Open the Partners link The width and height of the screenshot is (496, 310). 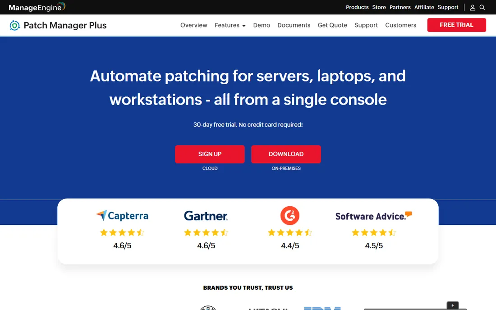(x=400, y=7)
